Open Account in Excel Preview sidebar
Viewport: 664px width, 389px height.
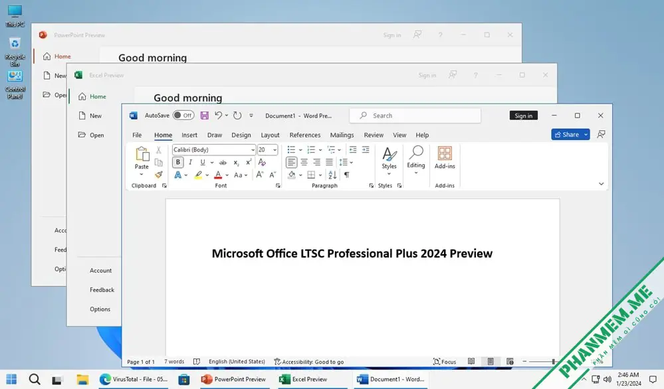click(101, 271)
